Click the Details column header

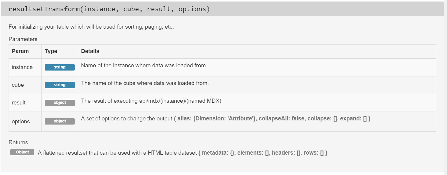(x=90, y=51)
